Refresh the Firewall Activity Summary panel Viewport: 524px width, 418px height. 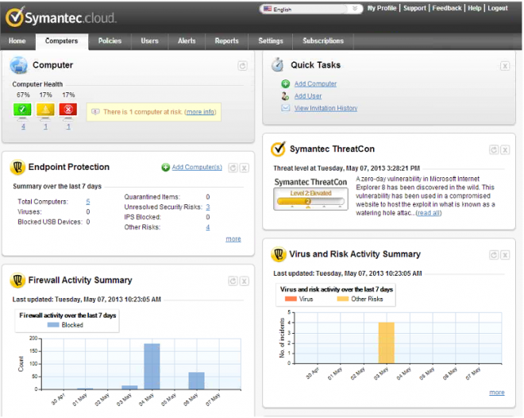tap(233, 281)
